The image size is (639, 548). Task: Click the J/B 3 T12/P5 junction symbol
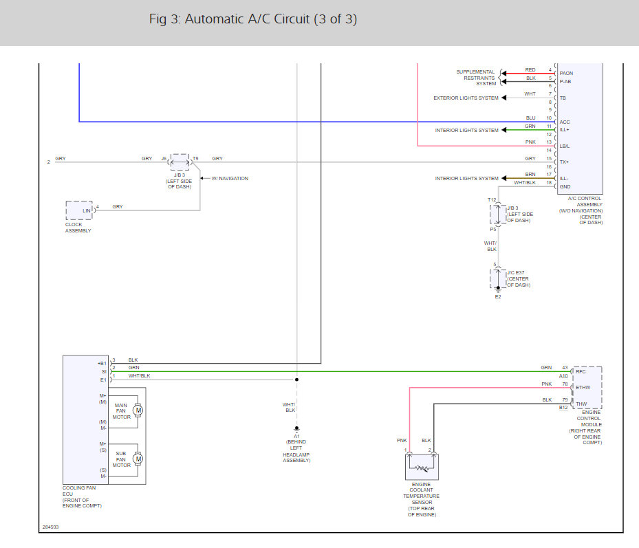click(498, 215)
